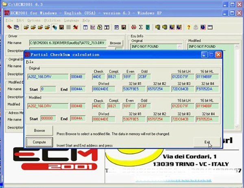Click the Exit button in CheckSum dialog
The width and height of the screenshot is (244, 188).
click(207, 142)
